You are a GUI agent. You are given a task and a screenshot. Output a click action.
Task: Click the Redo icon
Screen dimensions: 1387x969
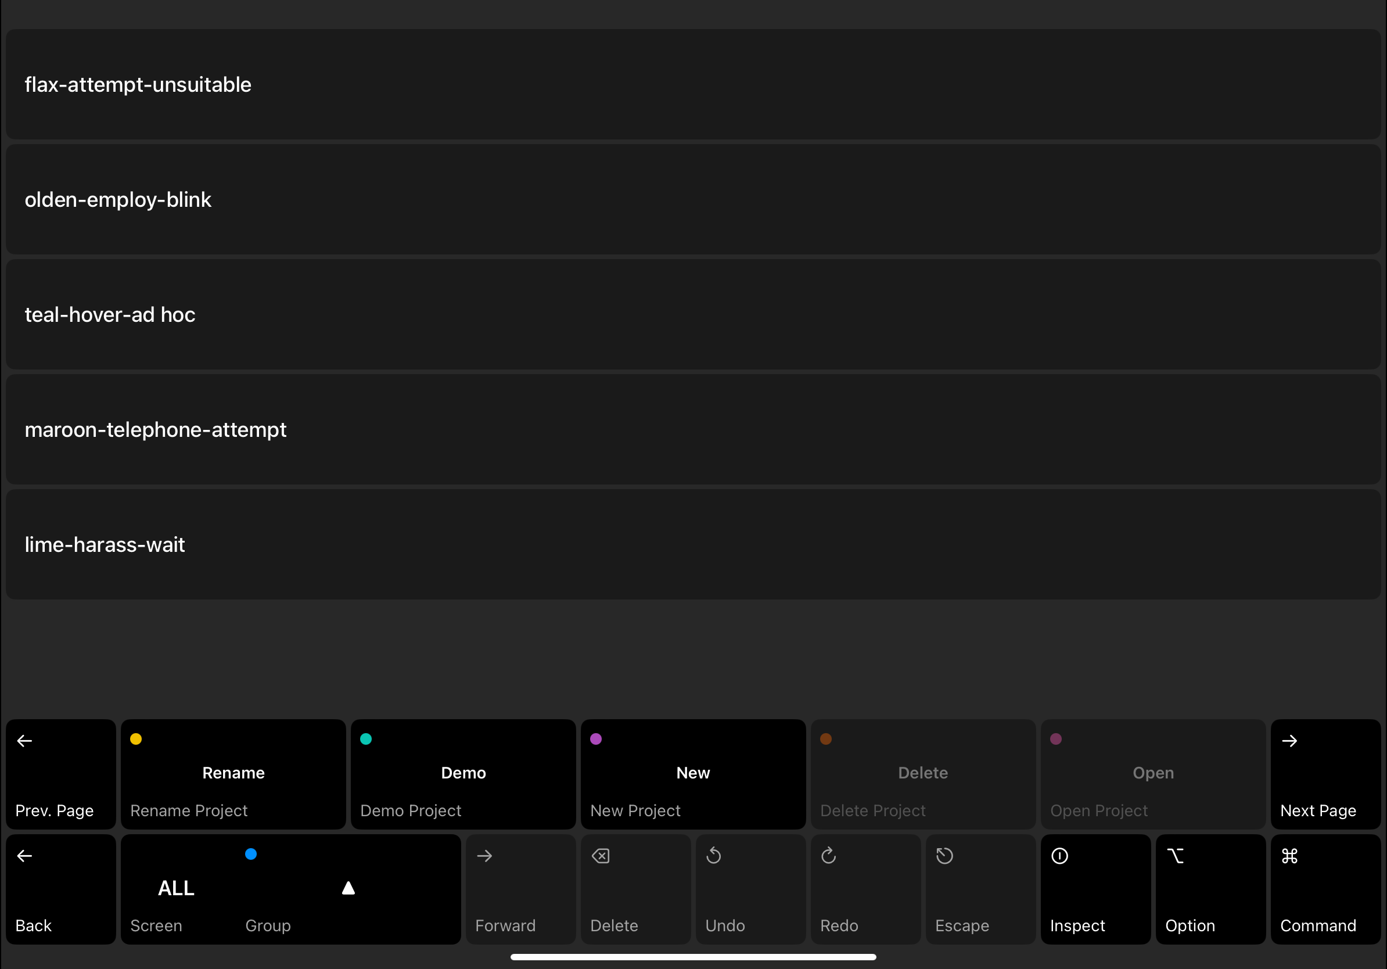pos(828,855)
